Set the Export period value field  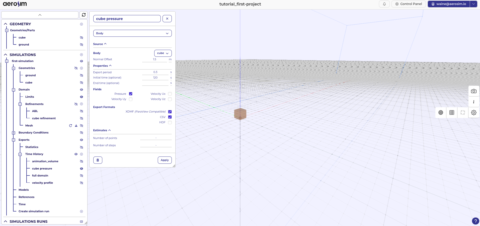tap(155, 72)
